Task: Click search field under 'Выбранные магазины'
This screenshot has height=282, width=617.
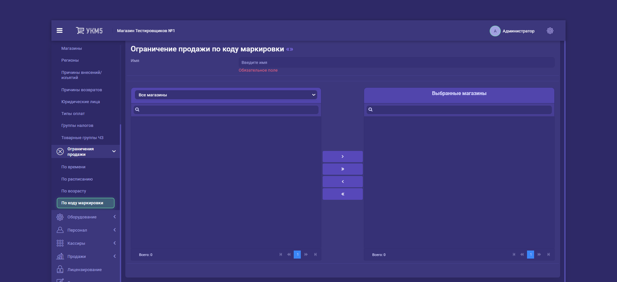Action: [460, 110]
